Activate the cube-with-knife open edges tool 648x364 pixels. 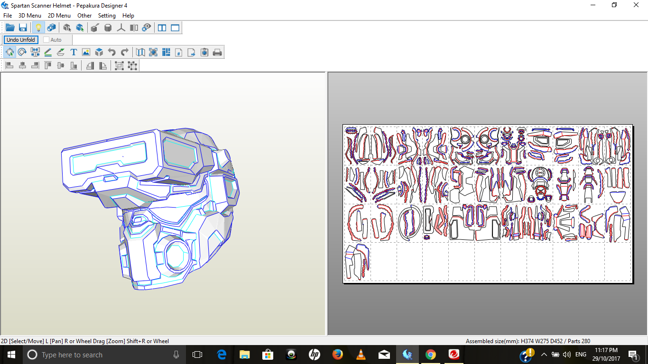[94, 28]
